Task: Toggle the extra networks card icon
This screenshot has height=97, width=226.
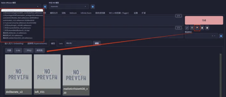Action: tap(197, 28)
